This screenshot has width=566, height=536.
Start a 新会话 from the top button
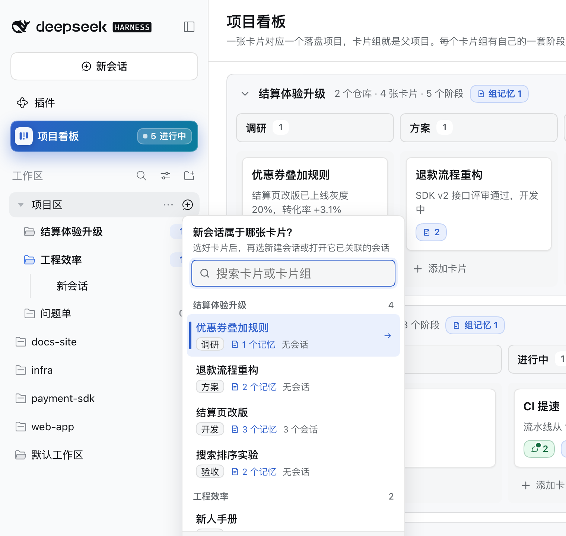[x=104, y=66]
